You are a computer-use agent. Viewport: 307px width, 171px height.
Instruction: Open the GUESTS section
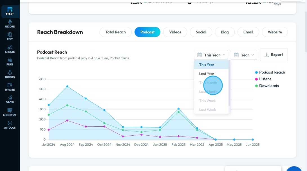click(10, 74)
